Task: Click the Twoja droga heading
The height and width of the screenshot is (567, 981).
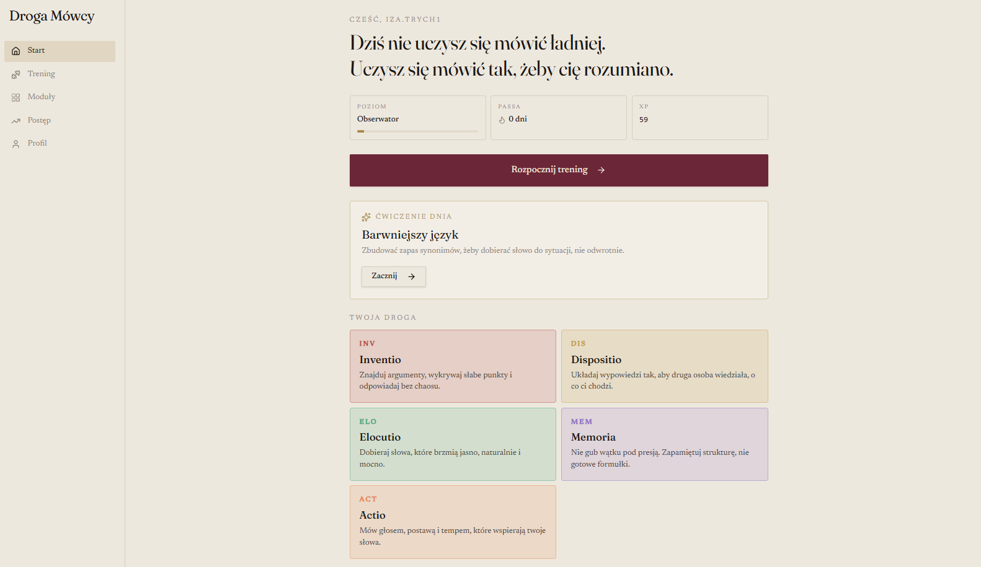Action: pos(383,317)
